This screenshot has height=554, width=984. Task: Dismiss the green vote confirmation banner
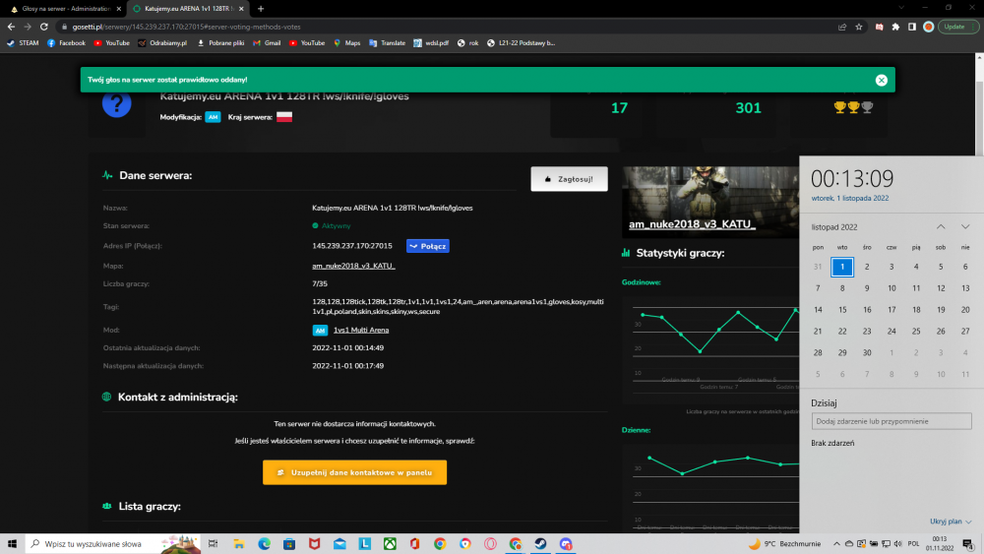point(881,80)
